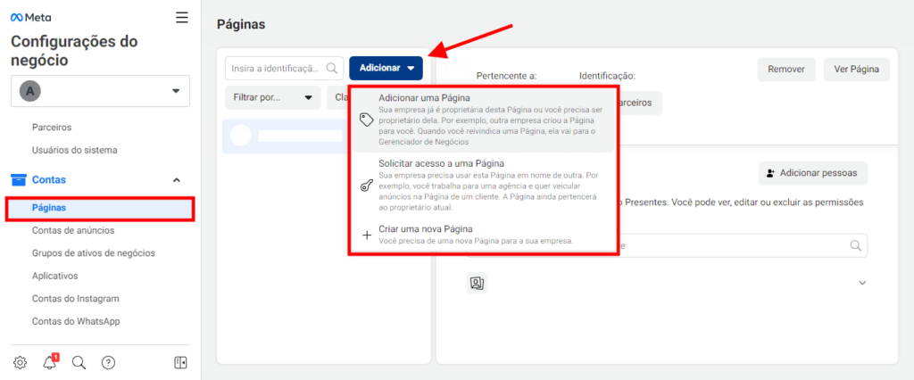
Task: Click the people icon below the search field
Action: coord(477,283)
